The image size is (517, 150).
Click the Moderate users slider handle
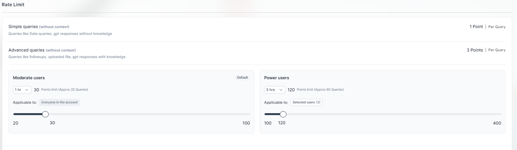(46, 114)
